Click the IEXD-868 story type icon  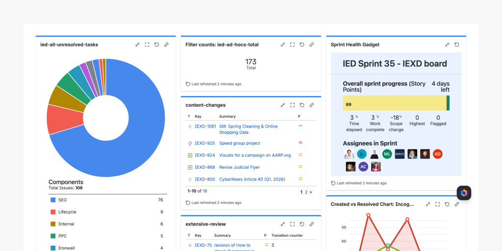[x=190, y=167]
